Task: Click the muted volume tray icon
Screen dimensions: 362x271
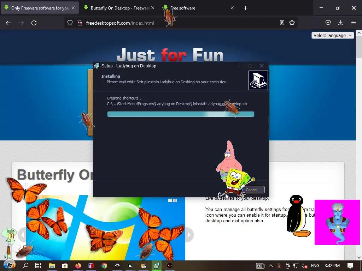Action: [x=304, y=266]
